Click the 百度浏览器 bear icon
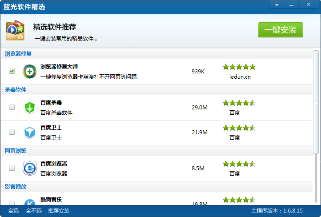This screenshot has width=321, height=217. point(30,168)
